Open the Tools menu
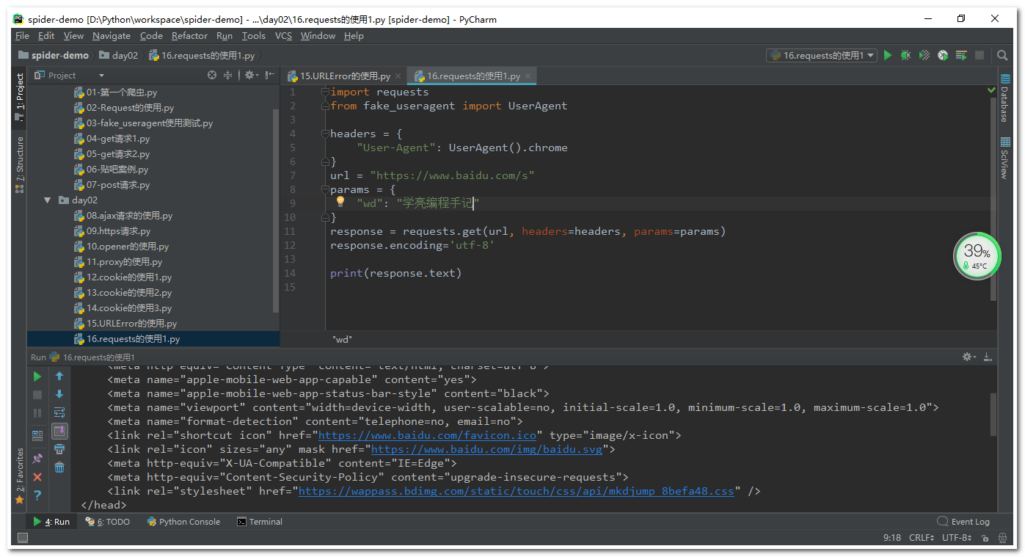 click(x=253, y=36)
